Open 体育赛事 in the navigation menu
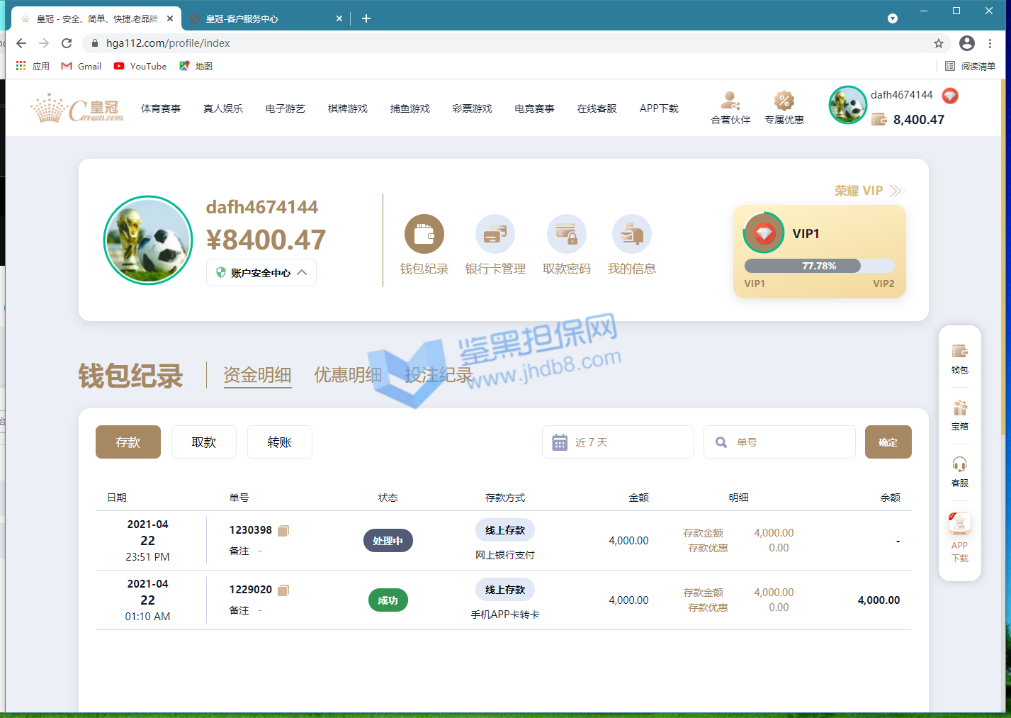The image size is (1011, 718). 161,108
